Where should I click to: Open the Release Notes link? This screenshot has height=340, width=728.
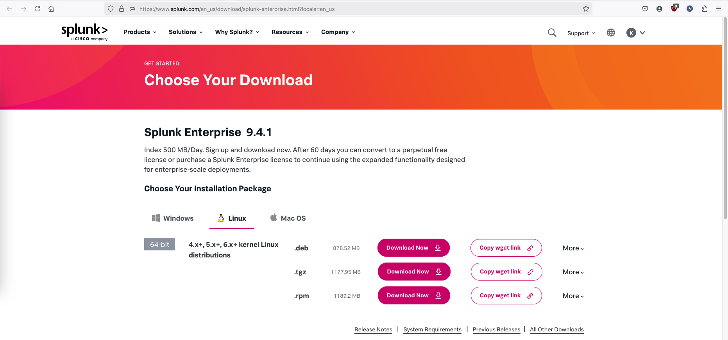(x=373, y=329)
